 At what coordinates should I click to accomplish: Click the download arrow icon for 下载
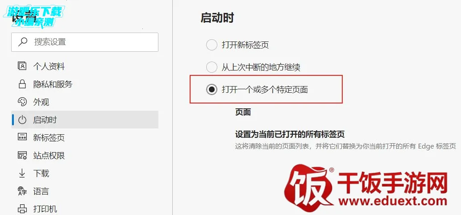coord(22,173)
